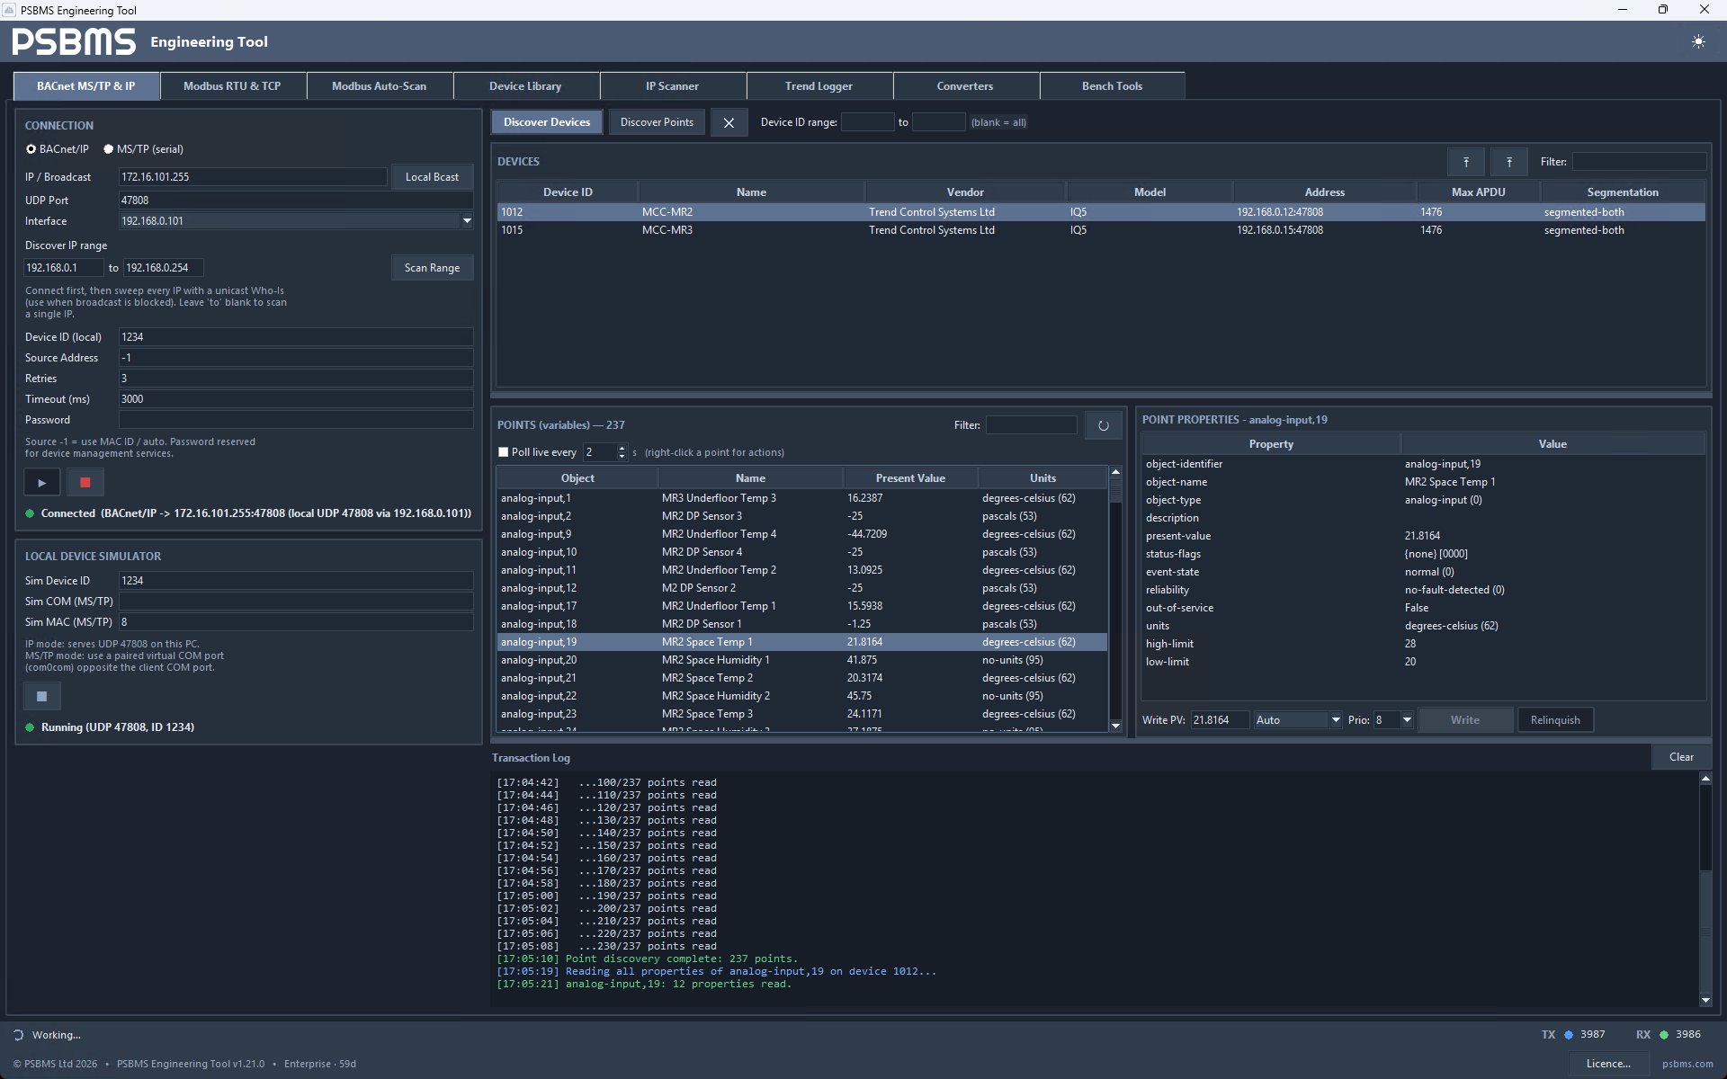Viewport: 1727px width, 1079px height.
Task: Click the Local Bcast button
Action: point(432,177)
